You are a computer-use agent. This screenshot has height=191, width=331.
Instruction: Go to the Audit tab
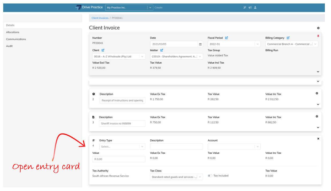pyautogui.click(x=9, y=46)
